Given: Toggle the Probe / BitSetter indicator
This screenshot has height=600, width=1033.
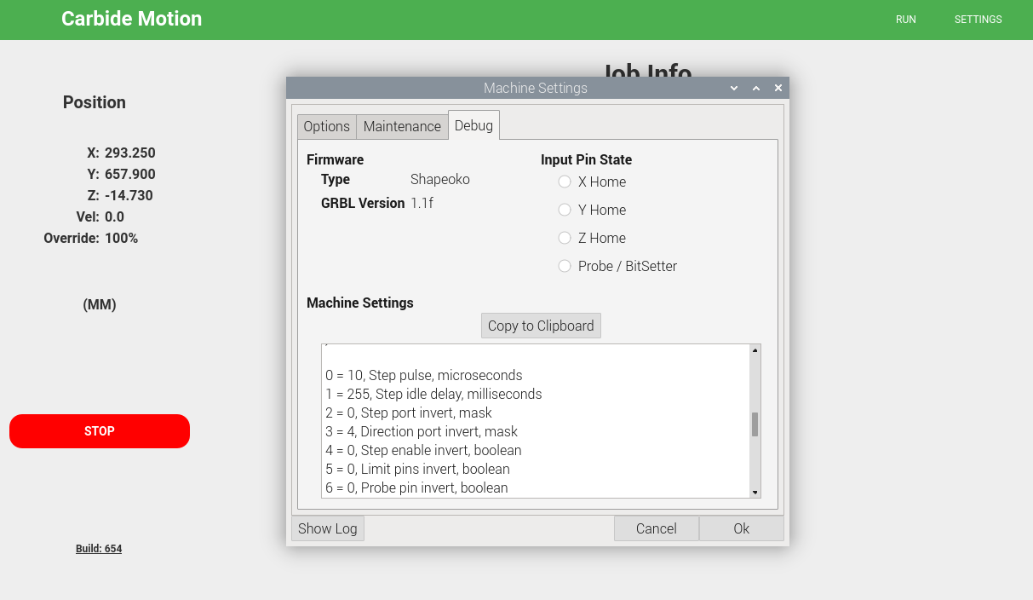Looking at the screenshot, I should [565, 266].
